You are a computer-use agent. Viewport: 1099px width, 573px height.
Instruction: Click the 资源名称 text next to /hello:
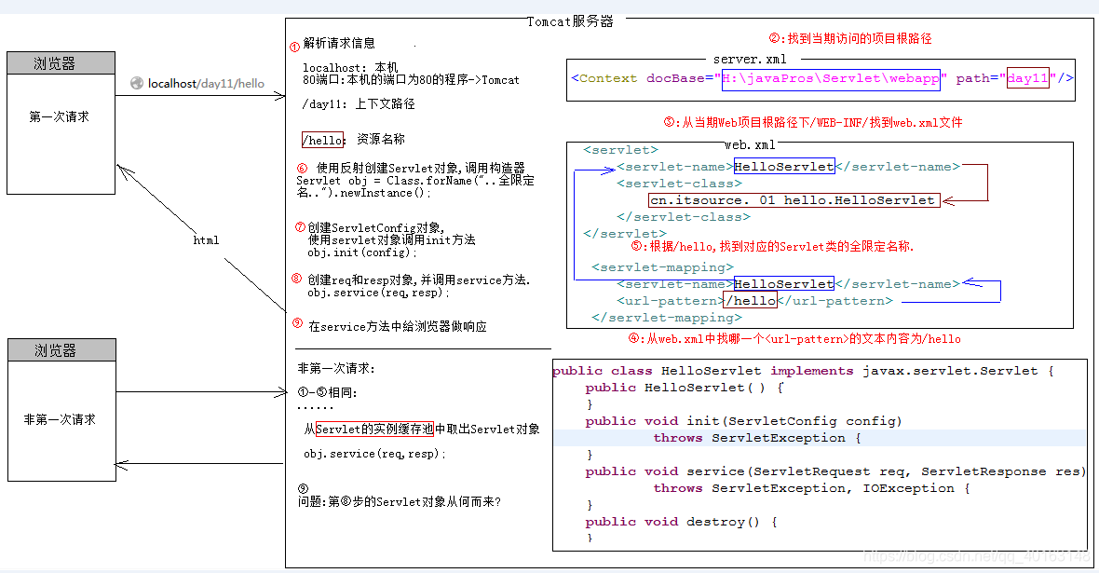(x=381, y=139)
